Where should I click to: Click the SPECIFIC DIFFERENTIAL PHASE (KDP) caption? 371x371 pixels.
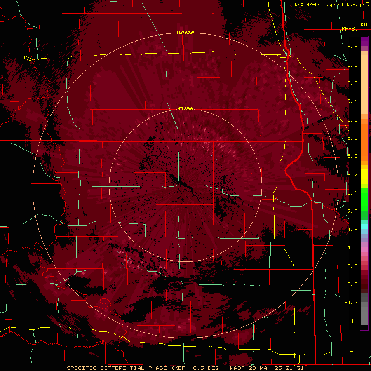(129, 368)
